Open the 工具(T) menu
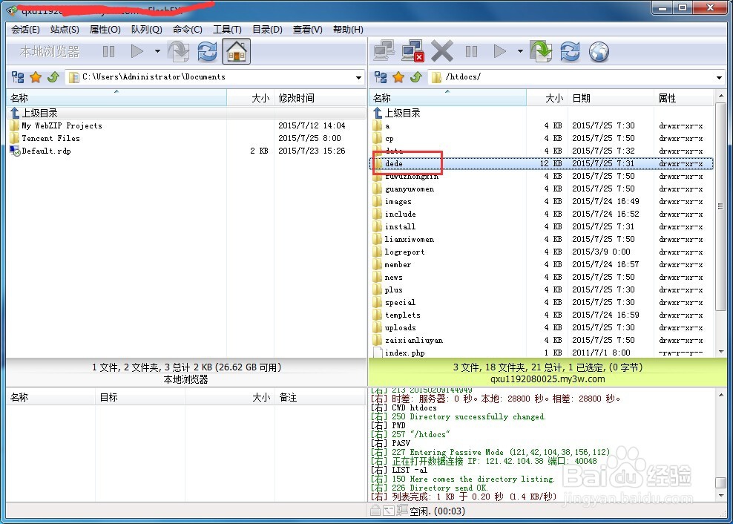The height and width of the screenshot is (524, 733). [x=227, y=30]
